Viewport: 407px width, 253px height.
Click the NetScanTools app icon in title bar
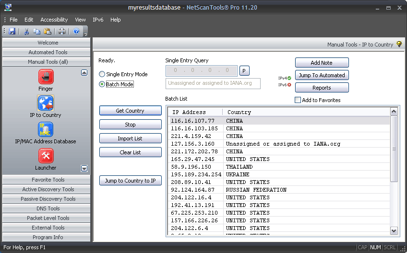coord(8,7)
